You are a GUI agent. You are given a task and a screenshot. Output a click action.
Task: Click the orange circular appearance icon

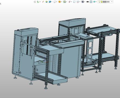[x=59, y=2]
